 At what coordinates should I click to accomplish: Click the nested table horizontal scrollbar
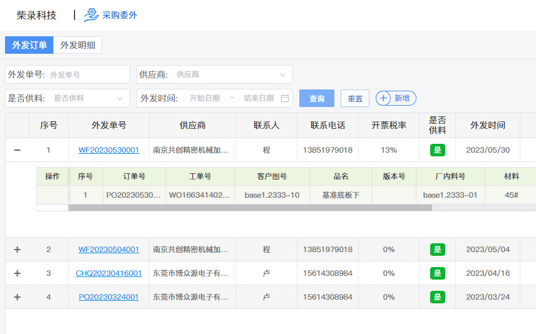[250, 208]
